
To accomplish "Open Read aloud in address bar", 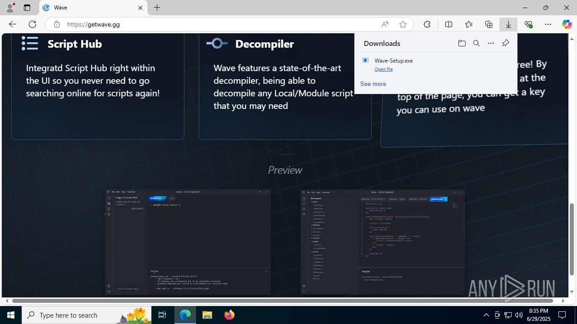I will pyautogui.click(x=385, y=24).
